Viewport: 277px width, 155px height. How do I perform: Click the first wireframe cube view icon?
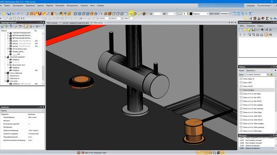pyautogui.click(x=76, y=14)
